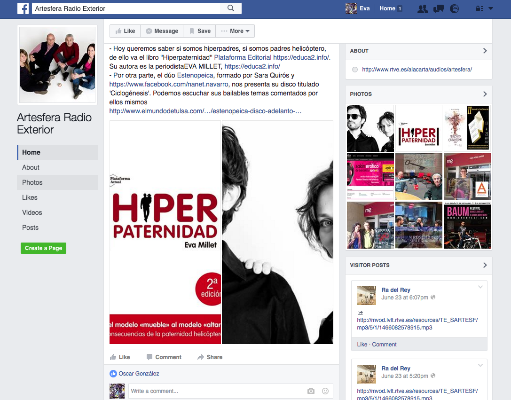Click the search magnifier icon
Screen dimensions: 511x400
coord(231,8)
